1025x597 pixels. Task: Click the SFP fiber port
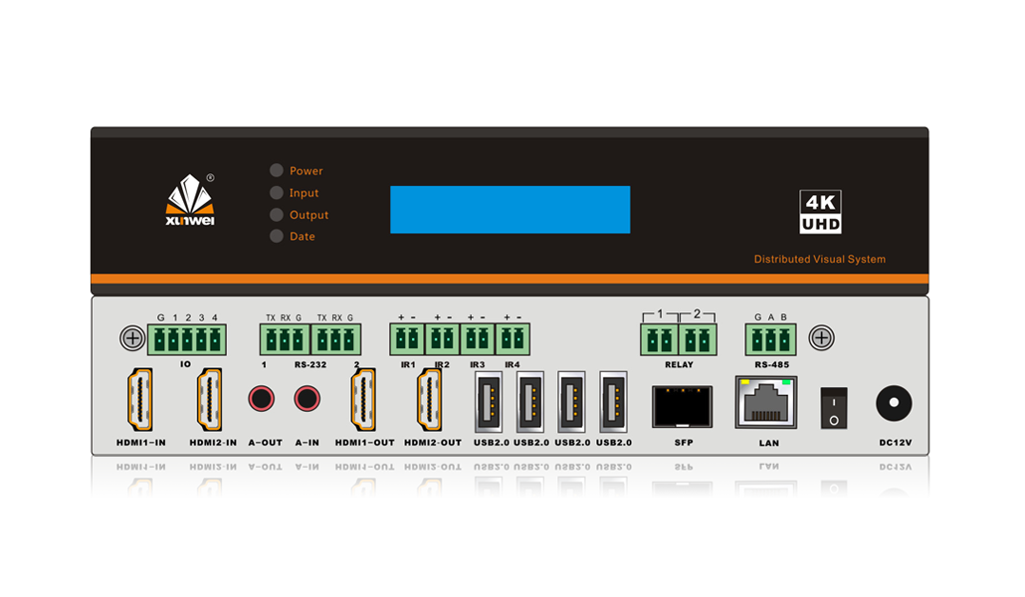click(682, 405)
